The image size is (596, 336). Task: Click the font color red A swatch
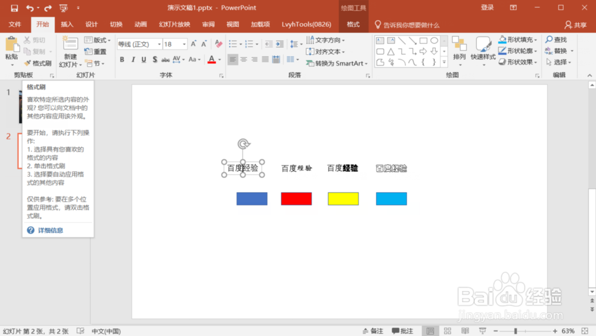212,59
